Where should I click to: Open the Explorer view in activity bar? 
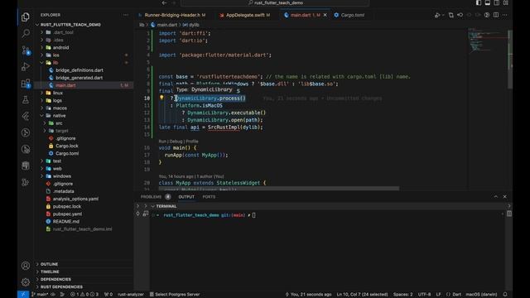point(26,17)
